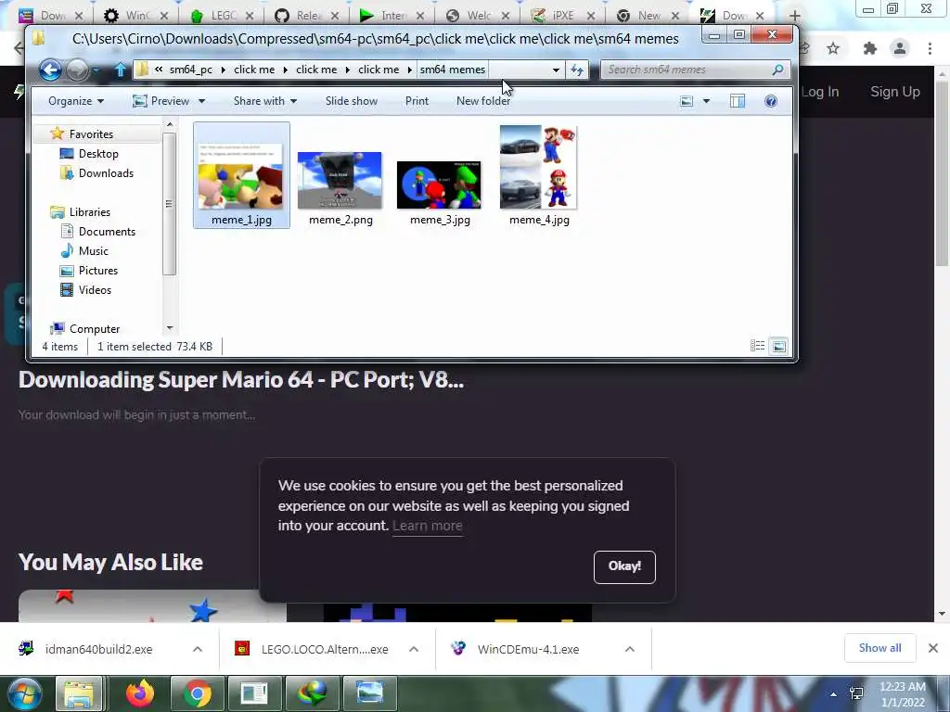Click Sign Up on the website

[x=895, y=92]
